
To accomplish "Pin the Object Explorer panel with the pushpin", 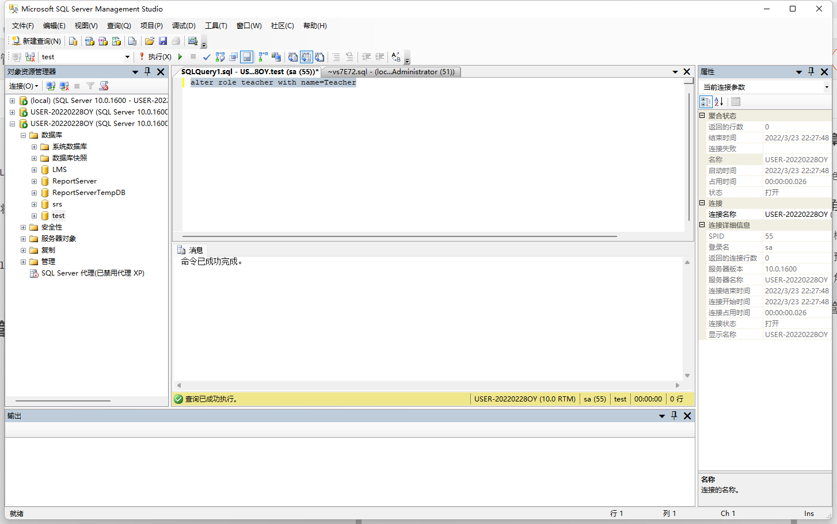I will 147,71.
